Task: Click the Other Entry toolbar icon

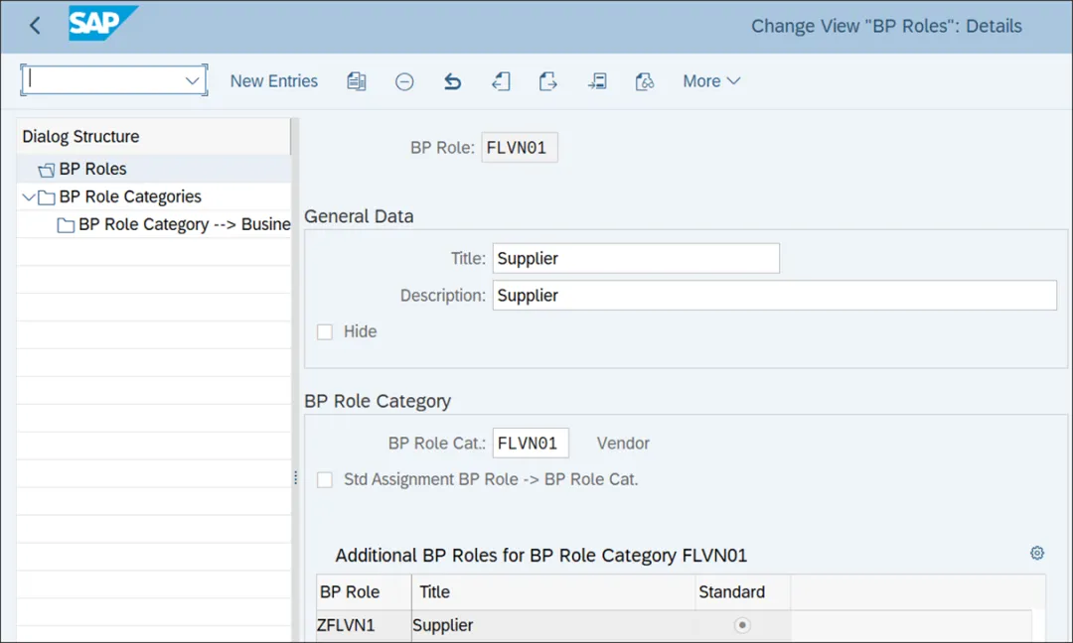Action: (x=597, y=81)
